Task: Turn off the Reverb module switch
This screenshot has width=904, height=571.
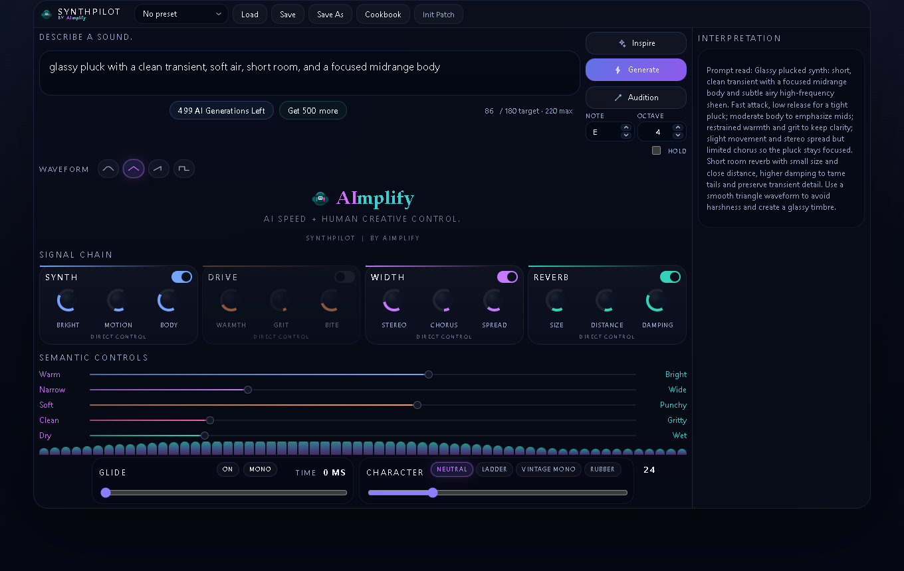Action: coord(670,277)
